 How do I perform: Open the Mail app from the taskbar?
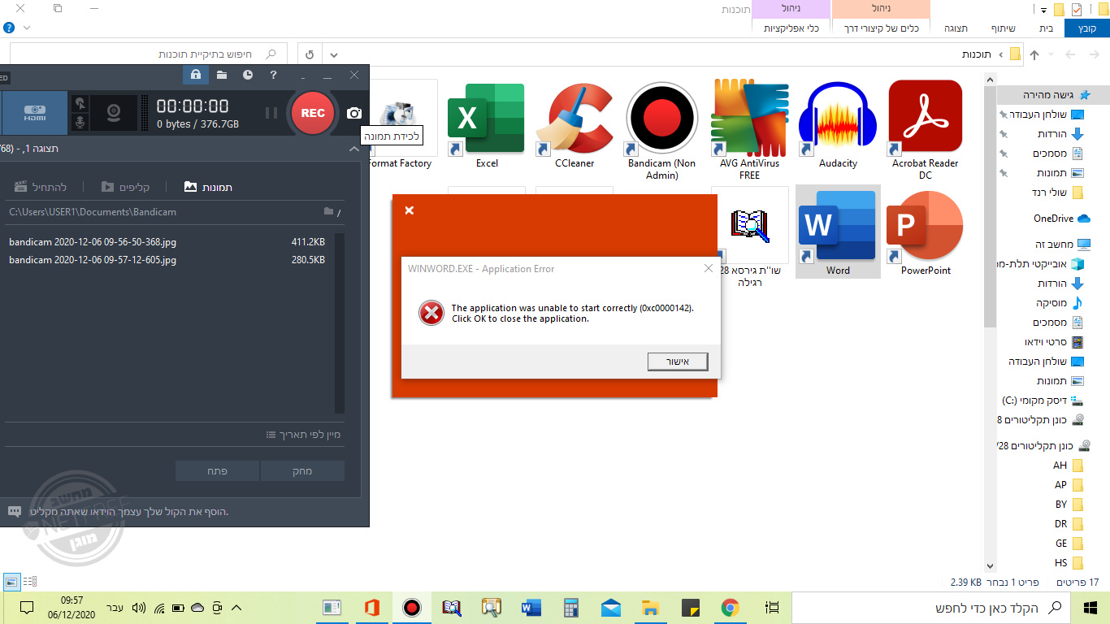click(x=611, y=607)
